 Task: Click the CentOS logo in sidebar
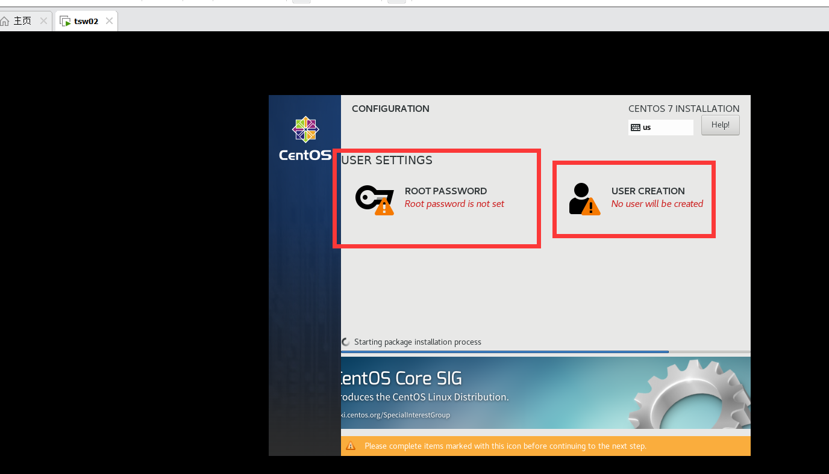(x=305, y=139)
